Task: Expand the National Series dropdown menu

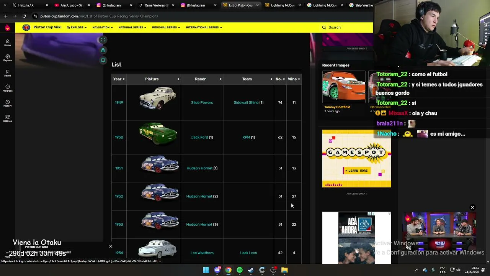Action: click(x=132, y=27)
